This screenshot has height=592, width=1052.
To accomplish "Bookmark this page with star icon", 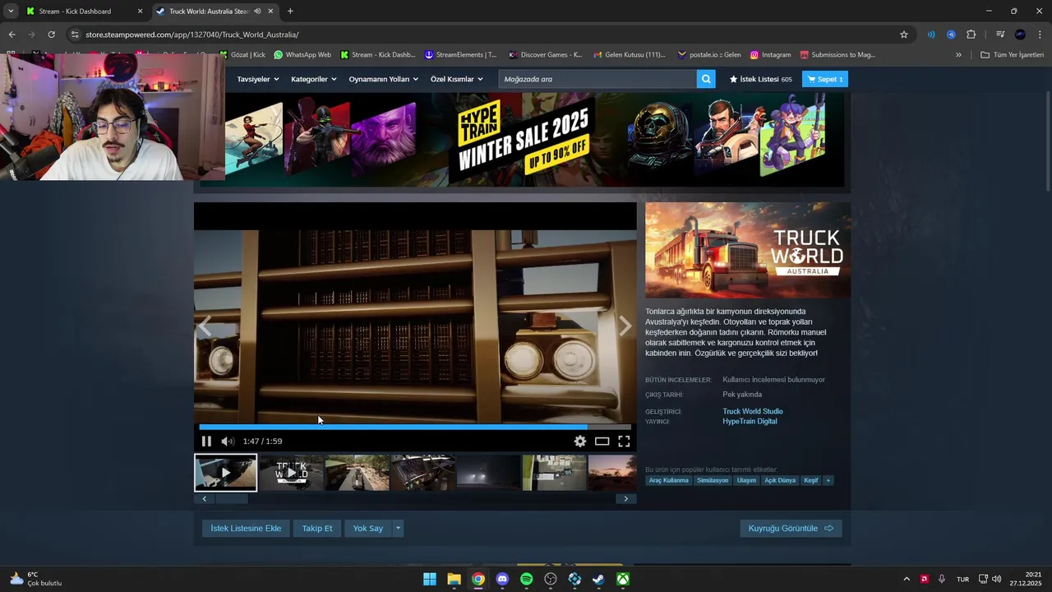I will pyautogui.click(x=904, y=35).
